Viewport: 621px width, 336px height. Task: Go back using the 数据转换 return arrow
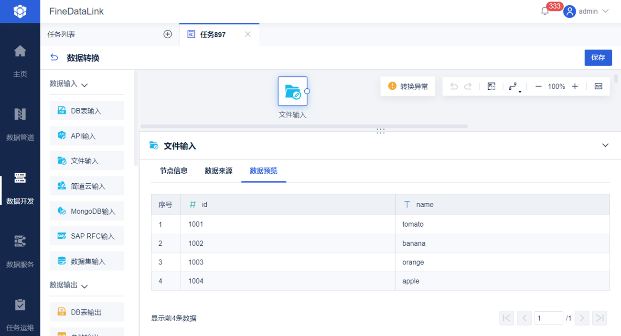54,58
